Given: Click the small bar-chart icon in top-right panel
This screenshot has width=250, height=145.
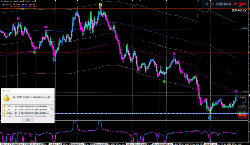Looking at the screenshot, I should click(x=207, y=4).
